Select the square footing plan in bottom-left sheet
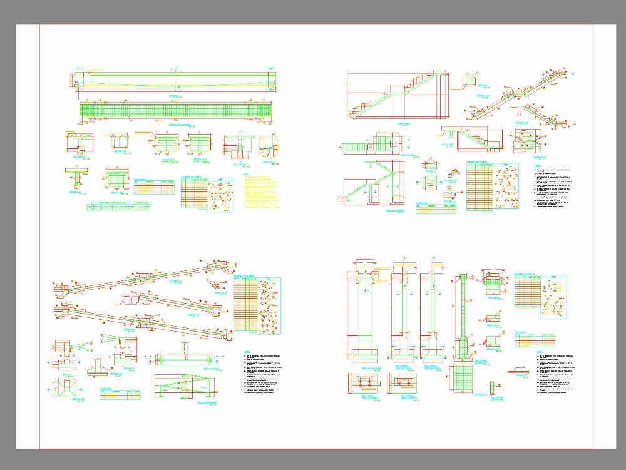 63,391
